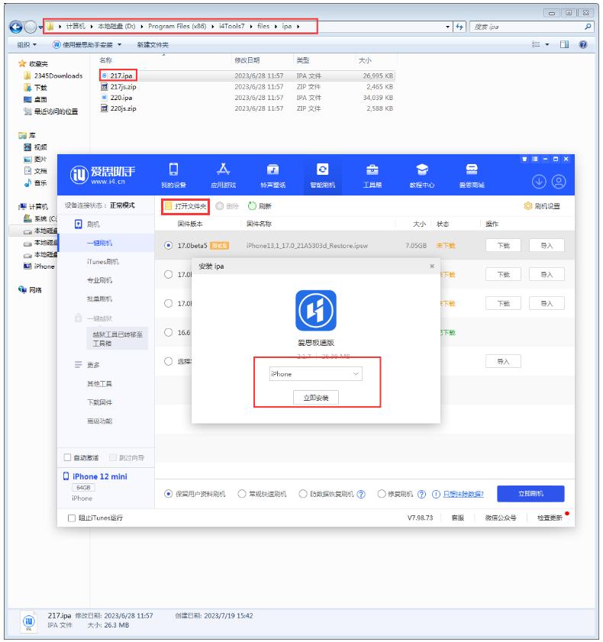Open 应用游戏 tab in 爱思助手
The width and height of the screenshot is (603, 642).
(x=223, y=176)
